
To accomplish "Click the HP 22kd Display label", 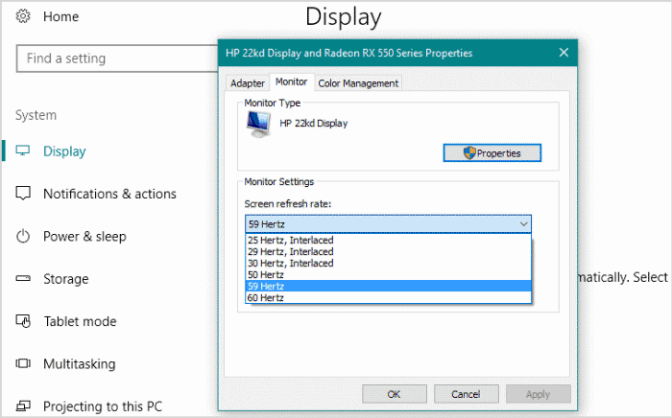I will point(313,124).
